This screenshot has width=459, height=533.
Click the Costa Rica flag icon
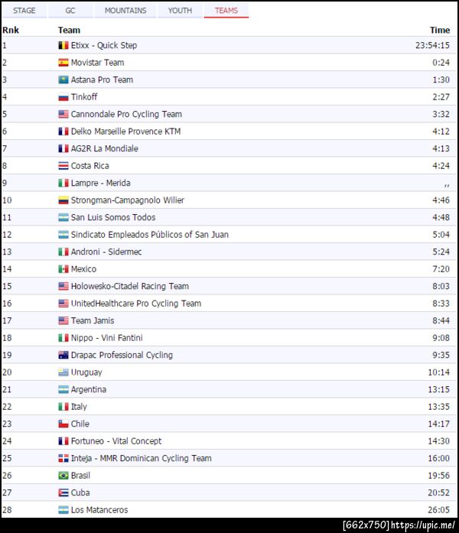[x=63, y=166]
